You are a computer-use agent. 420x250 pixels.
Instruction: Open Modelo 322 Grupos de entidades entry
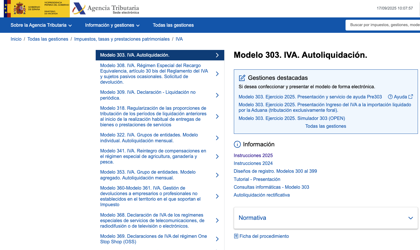[149, 138]
